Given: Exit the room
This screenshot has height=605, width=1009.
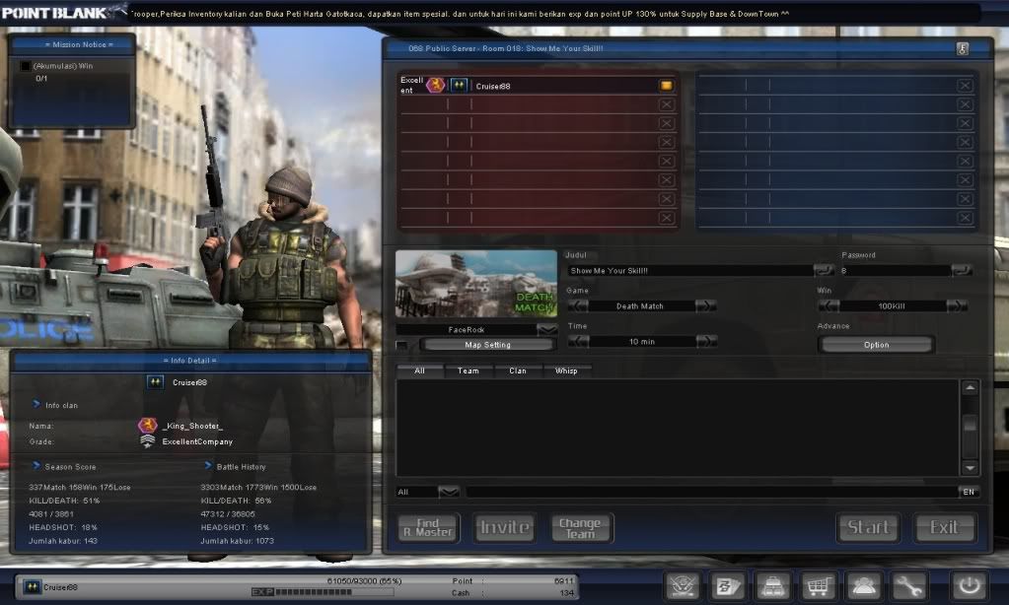Looking at the screenshot, I should click(945, 528).
